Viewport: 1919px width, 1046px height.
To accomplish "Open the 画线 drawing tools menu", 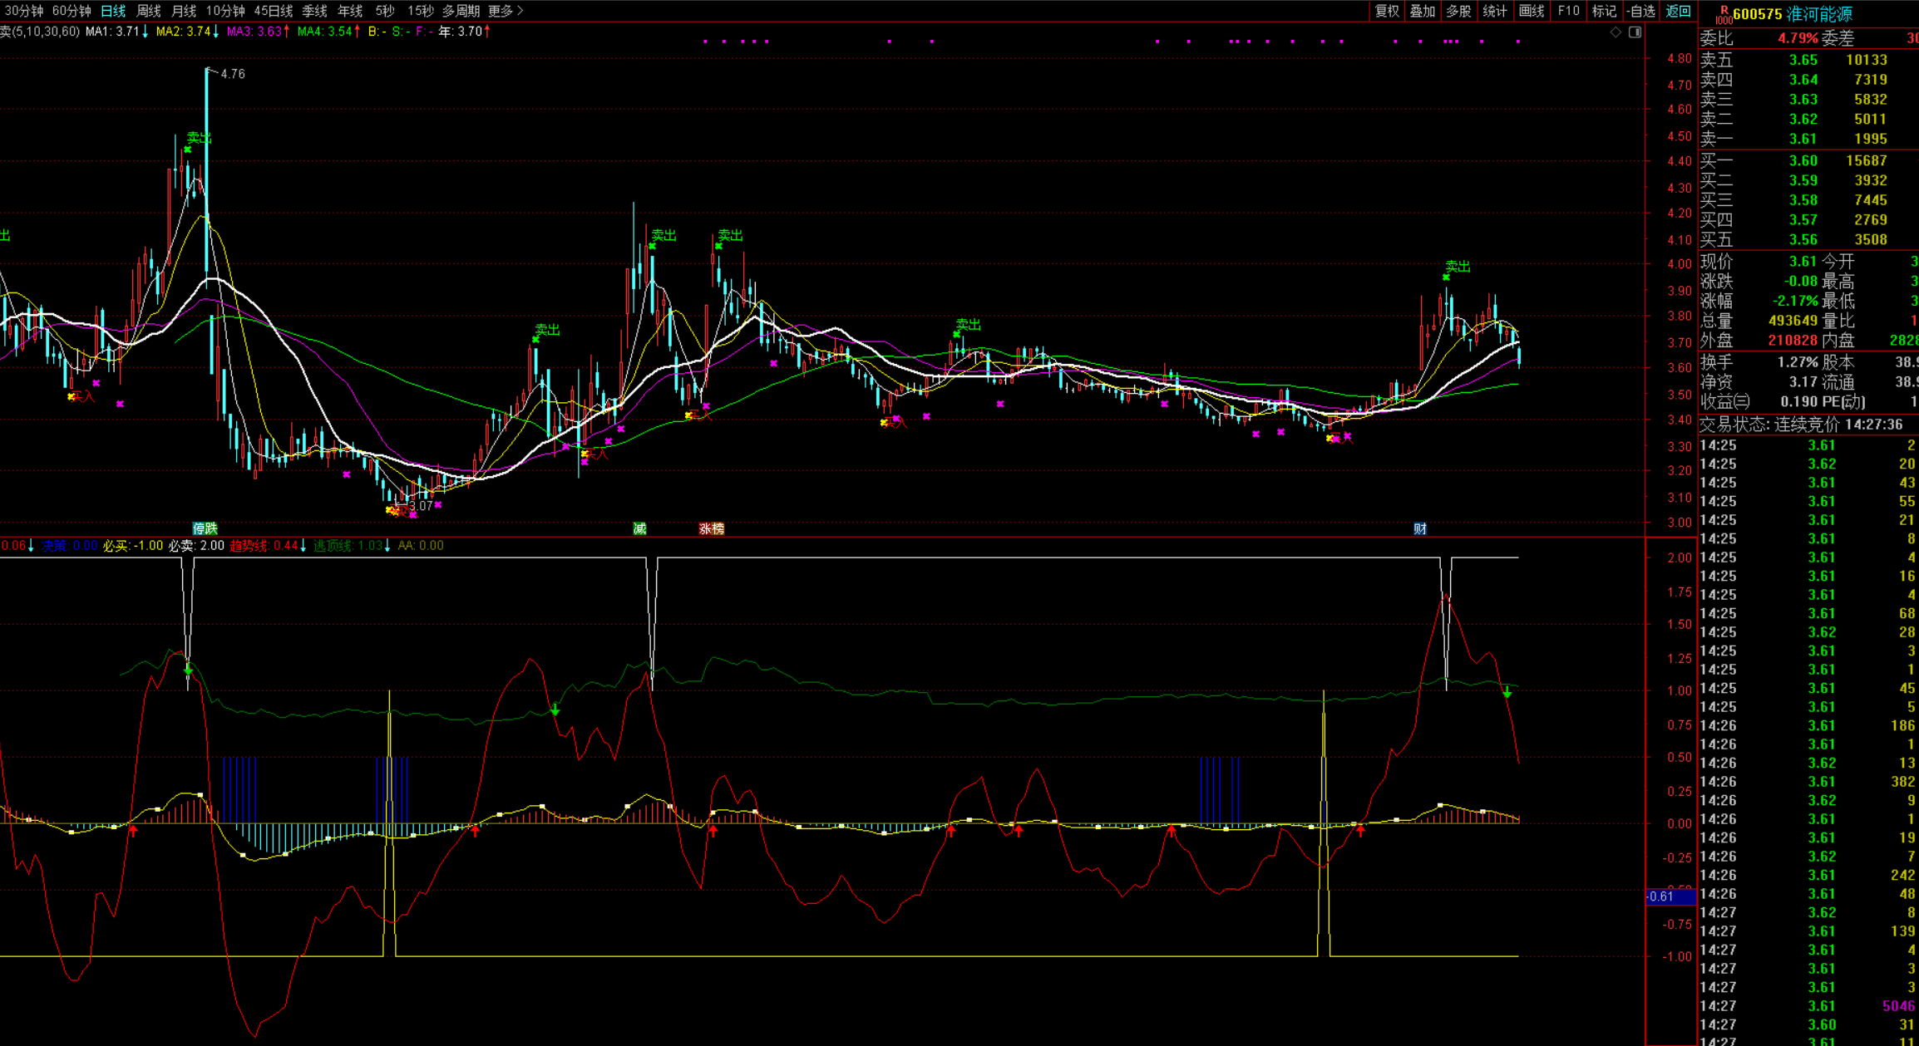I will (1531, 11).
